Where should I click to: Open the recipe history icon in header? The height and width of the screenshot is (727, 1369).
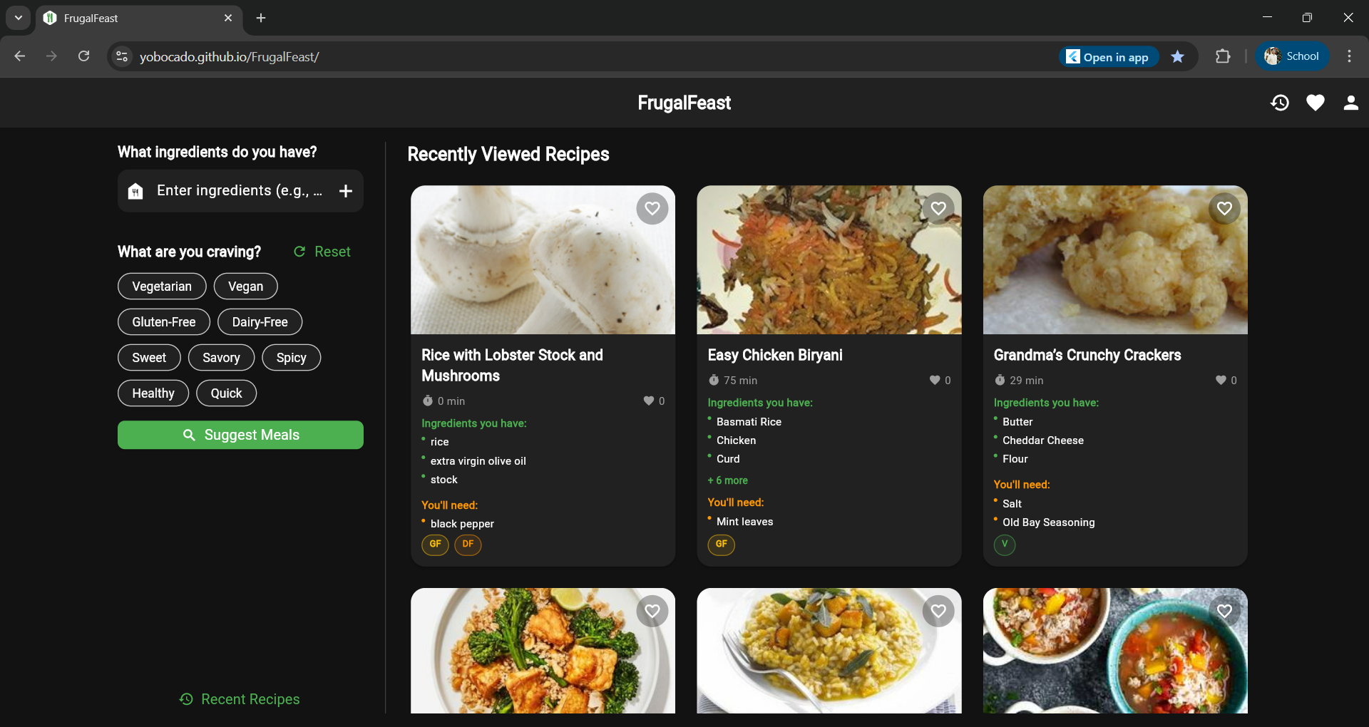[x=1280, y=103]
